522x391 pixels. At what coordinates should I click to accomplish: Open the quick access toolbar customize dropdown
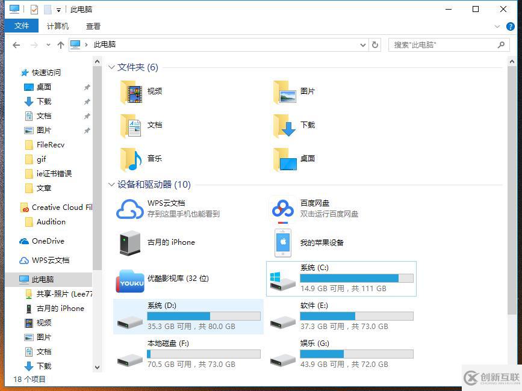[58, 10]
